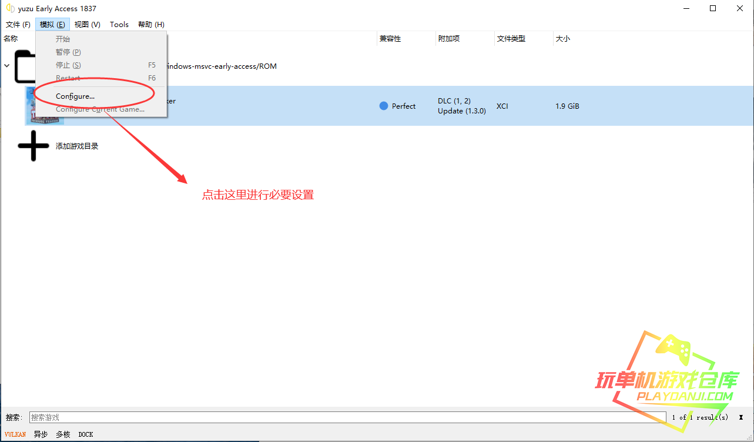The height and width of the screenshot is (442, 754).
Task: Click the yuzu logo in title bar
Action: [10, 9]
